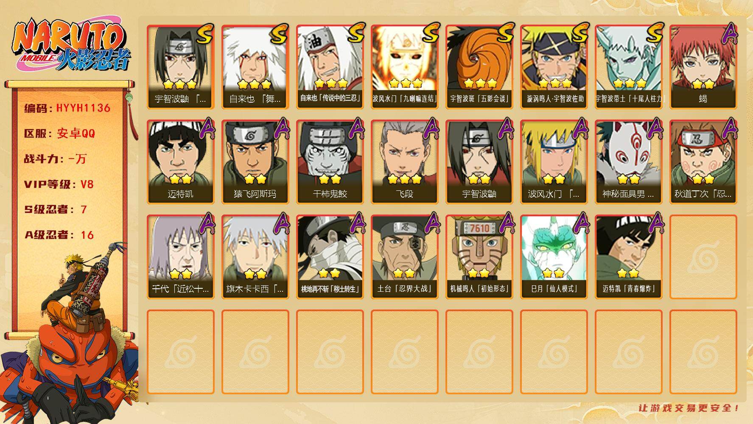Click the 飞段 ninja card

(404, 162)
